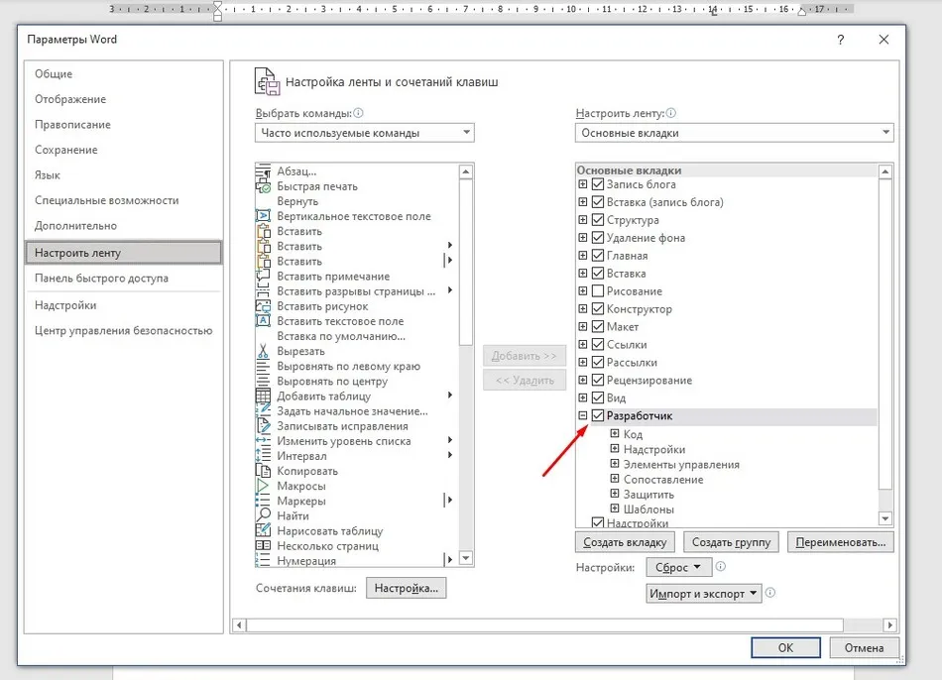942x680 pixels.
Task: Expand the Вид tab node
Action: [x=583, y=397]
